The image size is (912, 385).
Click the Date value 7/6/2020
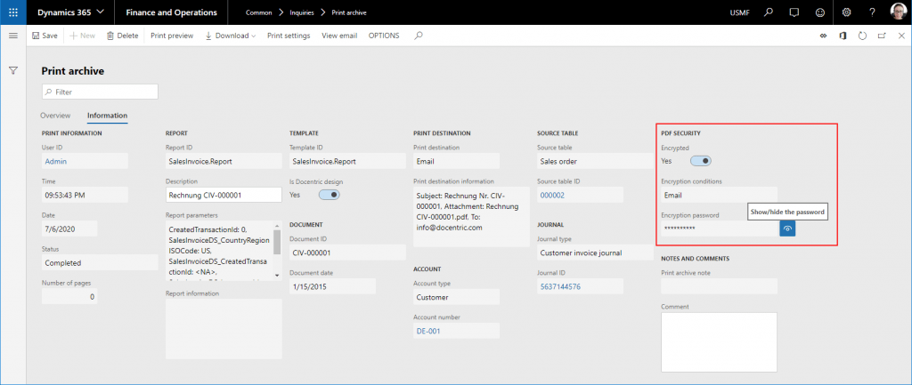(x=69, y=229)
